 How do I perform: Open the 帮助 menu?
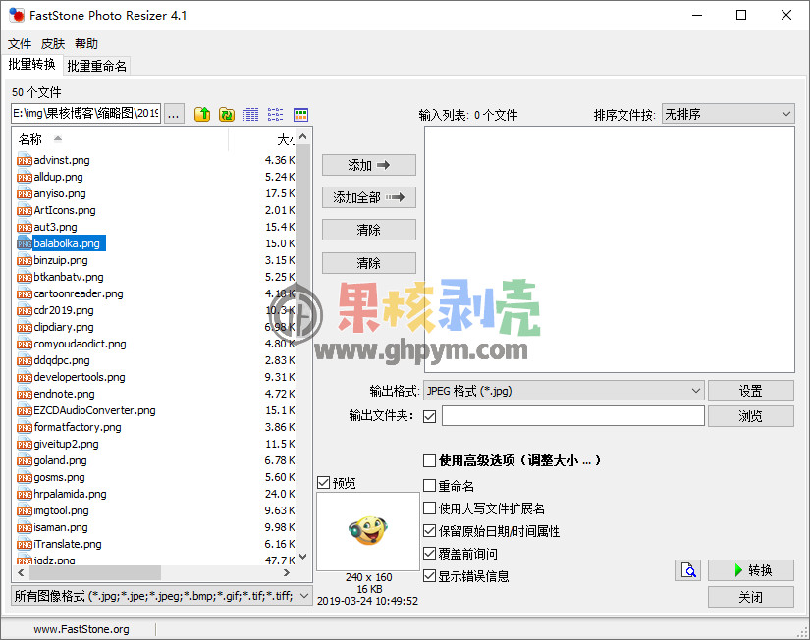(x=86, y=44)
